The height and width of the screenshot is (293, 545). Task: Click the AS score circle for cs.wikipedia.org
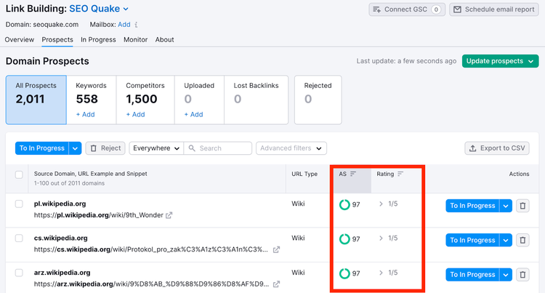(344, 239)
